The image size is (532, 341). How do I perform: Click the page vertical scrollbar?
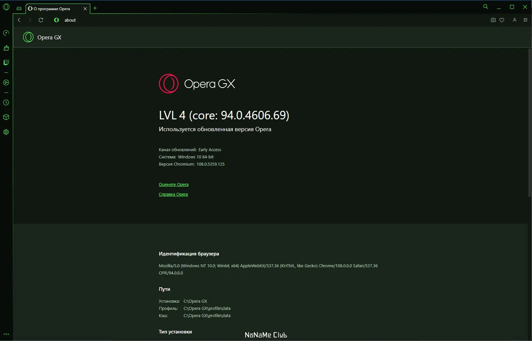[530, 123]
